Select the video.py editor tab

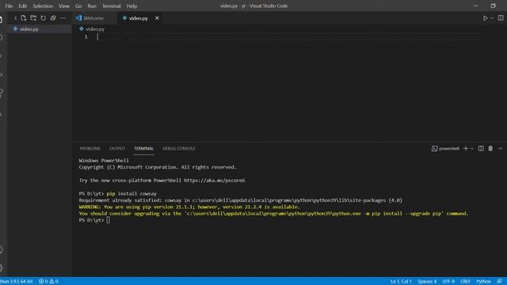point(138,18)
